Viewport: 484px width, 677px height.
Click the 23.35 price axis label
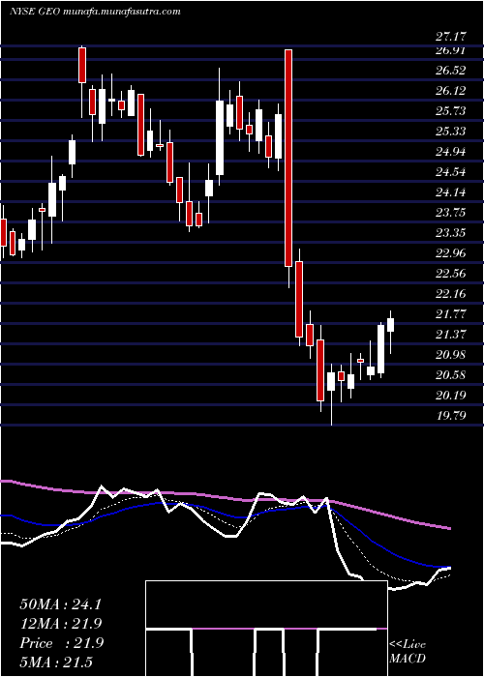pyautogui.click(x=450, y=233)
